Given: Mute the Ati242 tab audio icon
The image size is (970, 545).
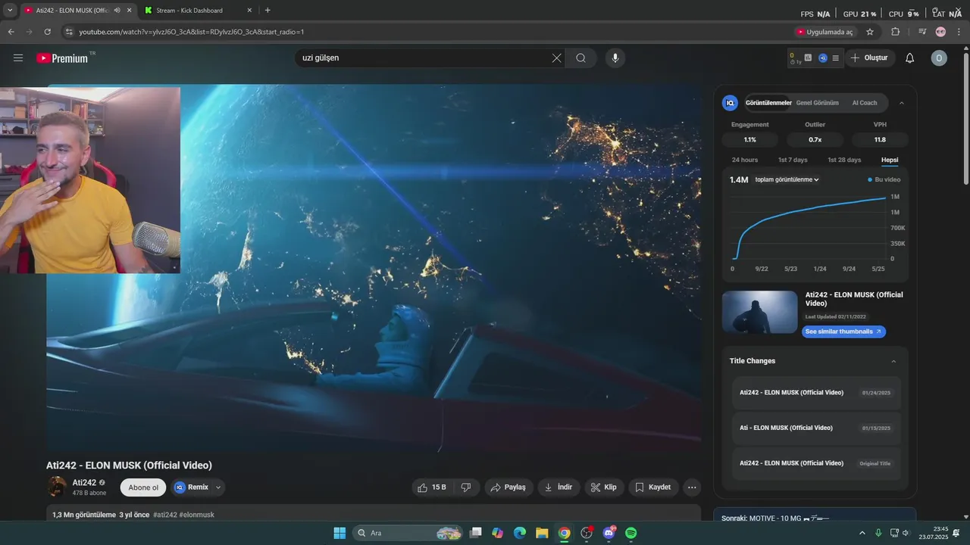Looking at the screenshot, I should (x=117, y=11).
